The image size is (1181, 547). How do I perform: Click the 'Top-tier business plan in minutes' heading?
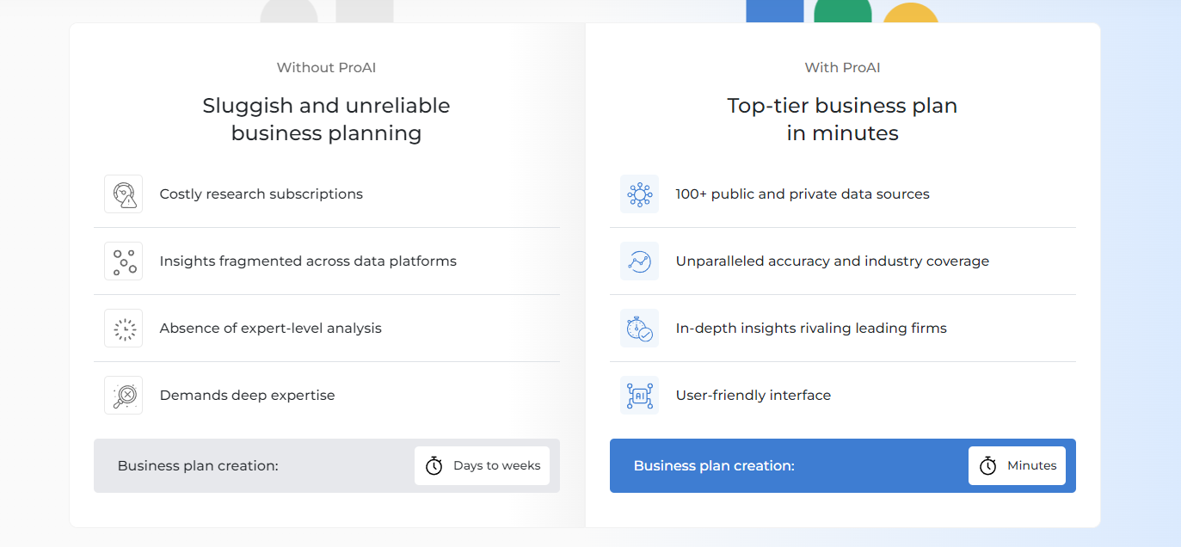[x=842, y=120]
